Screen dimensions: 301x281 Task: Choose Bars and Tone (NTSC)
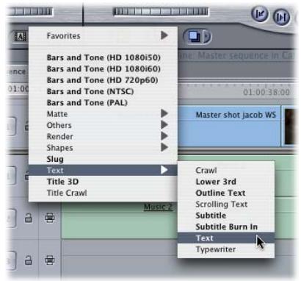103,91
